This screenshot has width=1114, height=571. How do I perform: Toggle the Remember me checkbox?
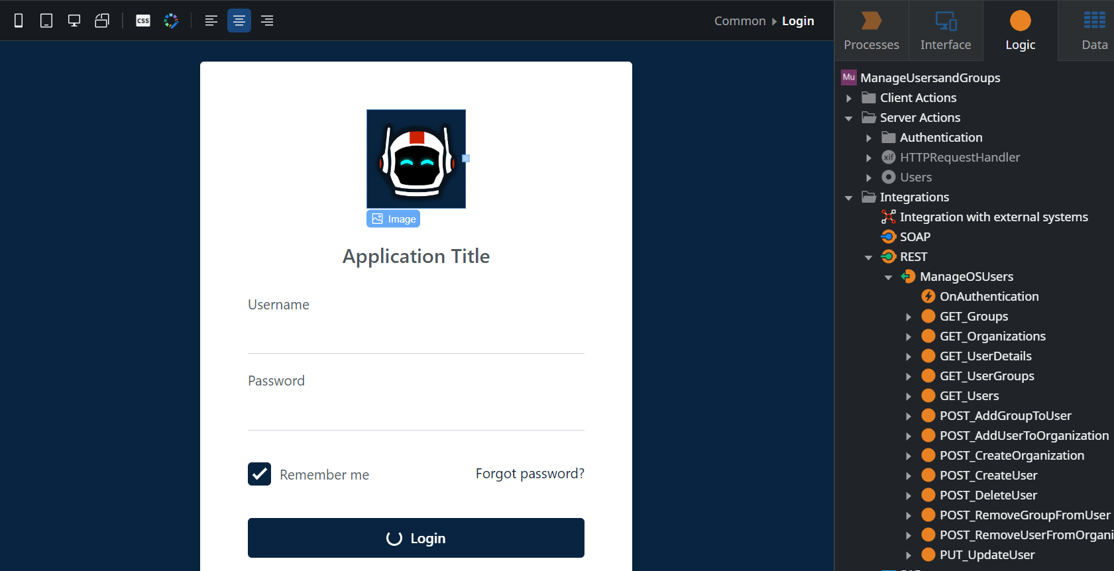[x=259, y=474]
